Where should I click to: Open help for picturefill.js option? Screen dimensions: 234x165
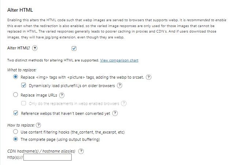(120, 86)
